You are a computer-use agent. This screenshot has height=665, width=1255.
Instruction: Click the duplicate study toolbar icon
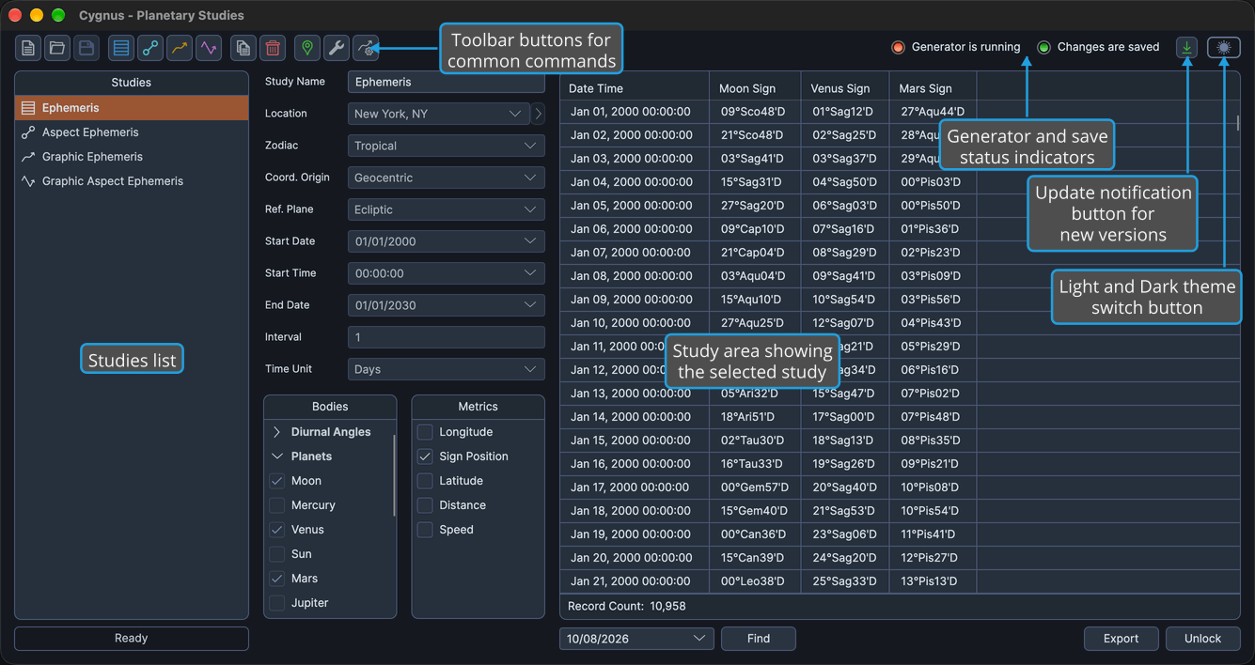[243, 48]
